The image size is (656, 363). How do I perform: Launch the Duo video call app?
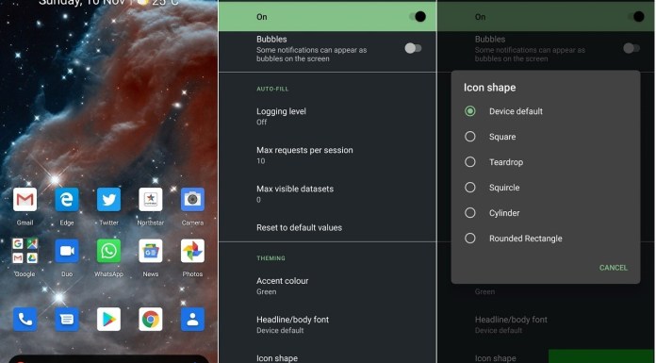click(x=67, y=251)
